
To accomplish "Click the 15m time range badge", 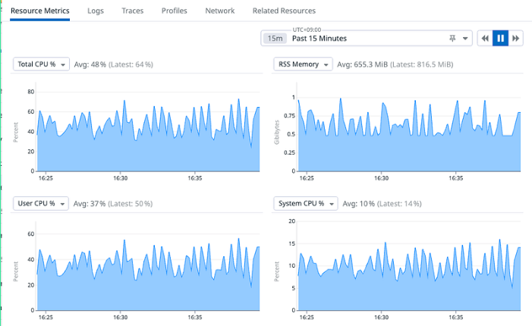I will (275, 39).
